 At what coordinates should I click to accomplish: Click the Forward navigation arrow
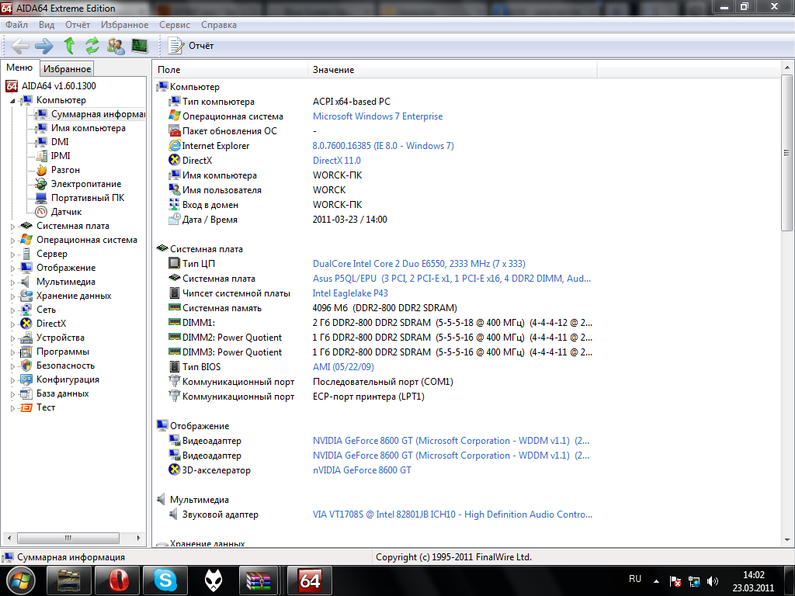point(44,46)
